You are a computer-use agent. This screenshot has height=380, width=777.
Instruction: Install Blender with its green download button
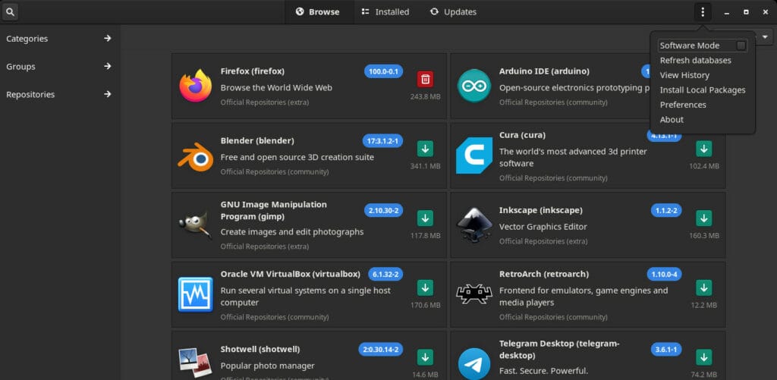click(425, 149)
